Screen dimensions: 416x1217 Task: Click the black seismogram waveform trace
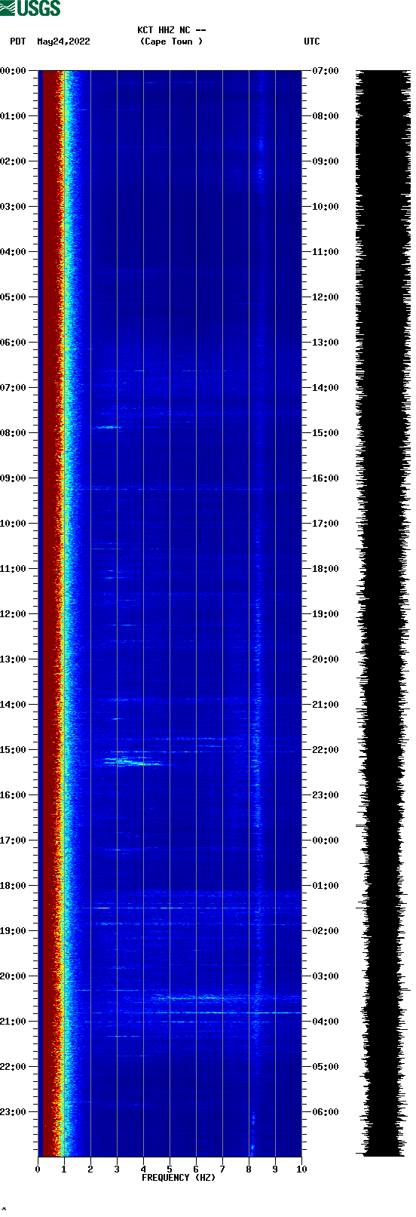tap(384, 613)
